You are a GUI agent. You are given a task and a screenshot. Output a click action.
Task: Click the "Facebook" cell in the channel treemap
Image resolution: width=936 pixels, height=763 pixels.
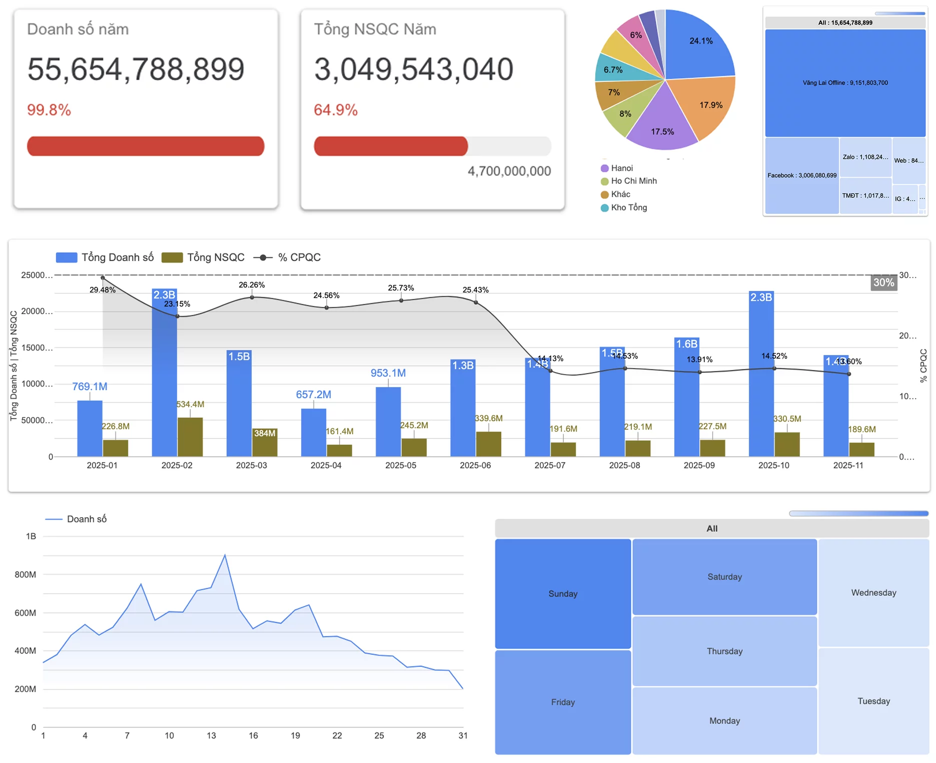coord(802,175)
